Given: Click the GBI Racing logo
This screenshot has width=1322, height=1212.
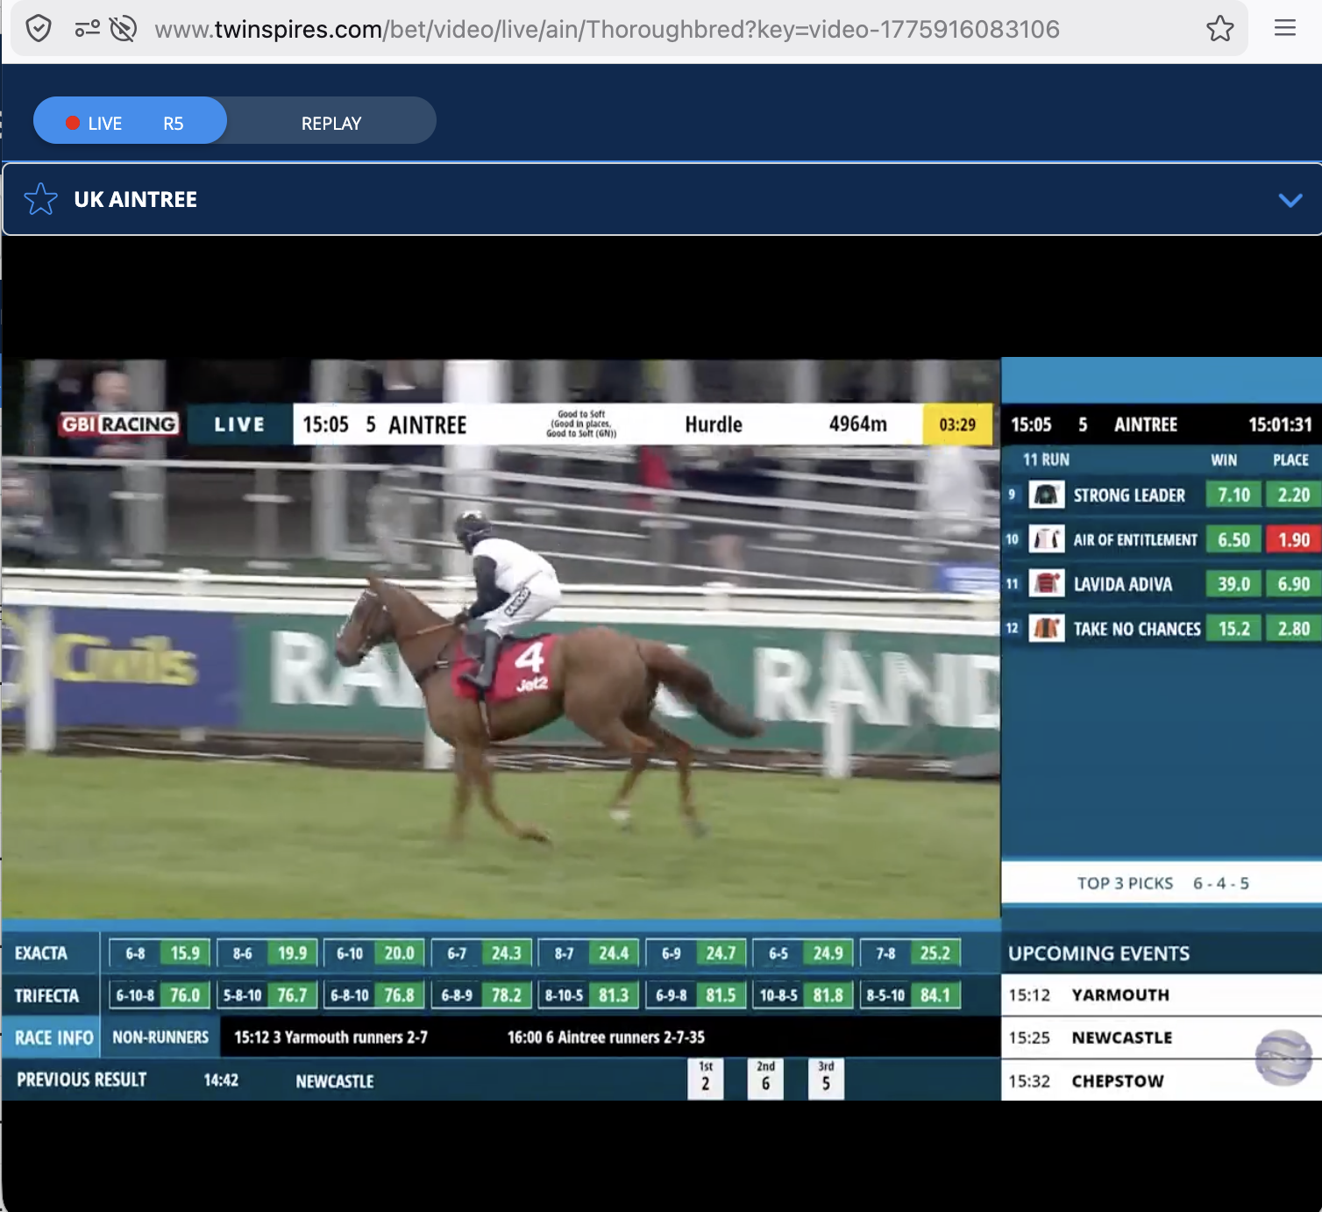Looking at the screenshot, I should point(119,424).
